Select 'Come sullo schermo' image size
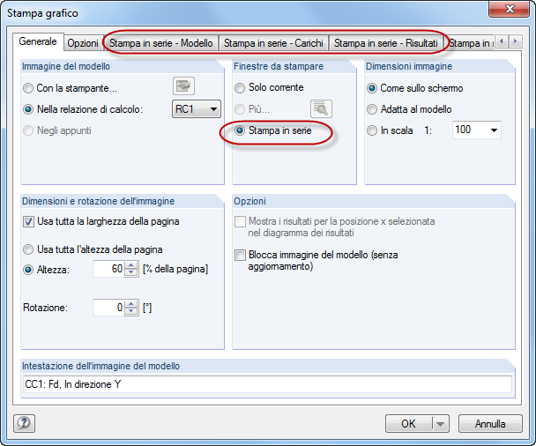 pyautogui.click(x=415, y=88)
